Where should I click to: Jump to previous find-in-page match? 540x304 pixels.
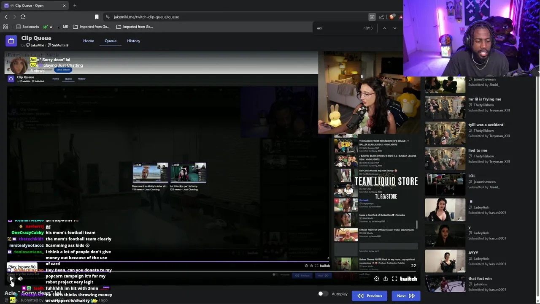pos(384,28)
